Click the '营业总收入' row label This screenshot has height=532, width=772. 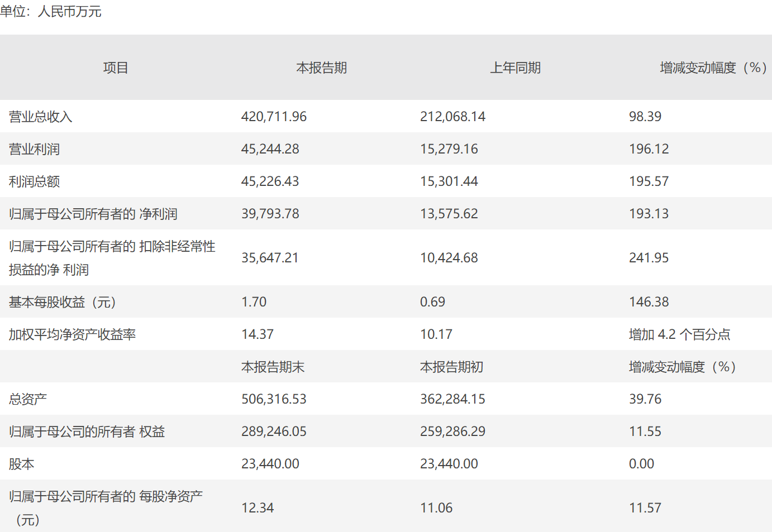tap(40, 117)
